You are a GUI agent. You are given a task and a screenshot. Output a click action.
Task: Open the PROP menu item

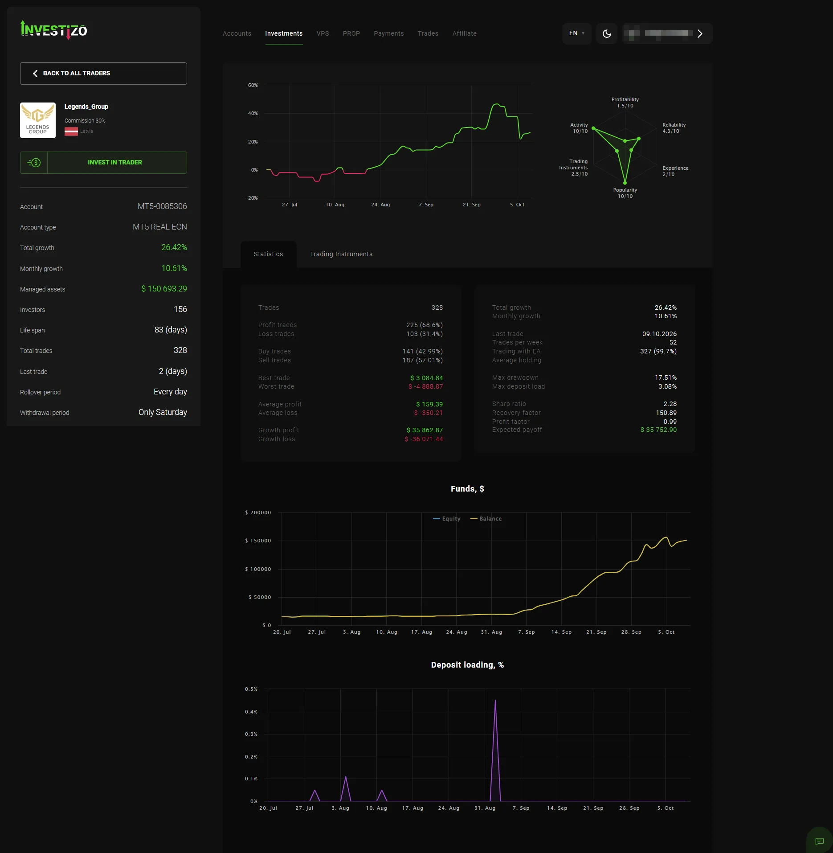click(351, 33)
